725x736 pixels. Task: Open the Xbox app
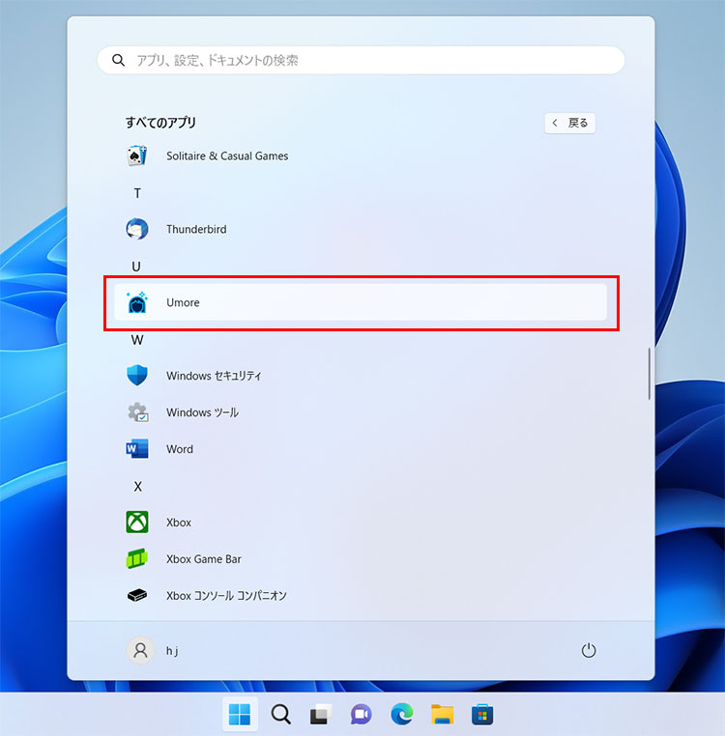click(x=178, y=523)
